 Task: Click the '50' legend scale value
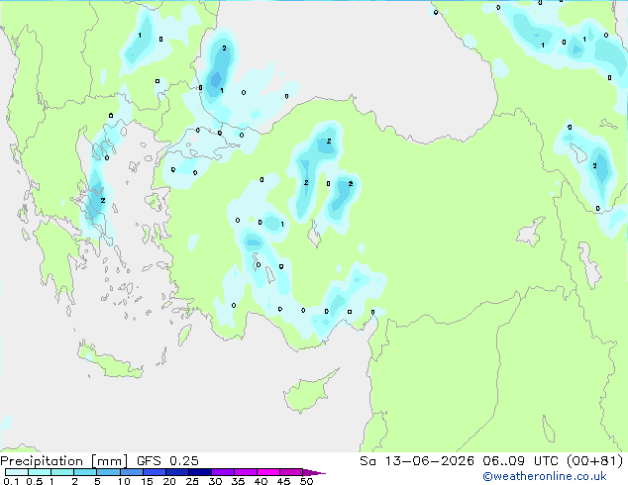[306, 481]
